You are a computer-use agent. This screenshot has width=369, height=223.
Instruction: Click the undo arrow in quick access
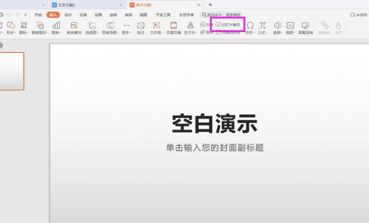coord(9,15)
